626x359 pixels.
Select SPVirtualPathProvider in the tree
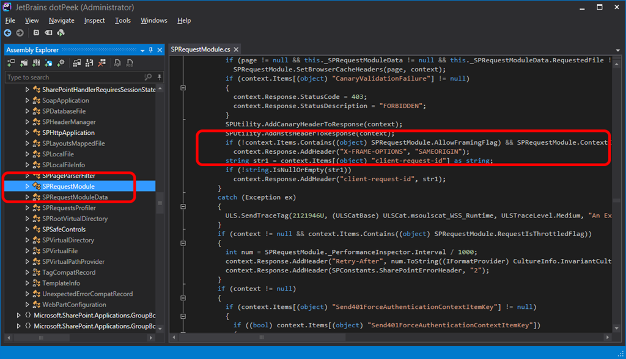(x=73, y=261)
